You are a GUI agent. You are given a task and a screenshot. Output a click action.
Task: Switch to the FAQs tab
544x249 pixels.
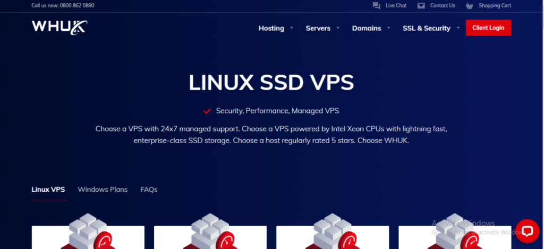point(149,190)
